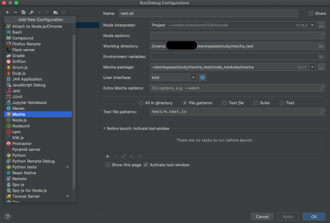
Task: Click the Test file patterns input field
Action: click(x=237, y=112)
